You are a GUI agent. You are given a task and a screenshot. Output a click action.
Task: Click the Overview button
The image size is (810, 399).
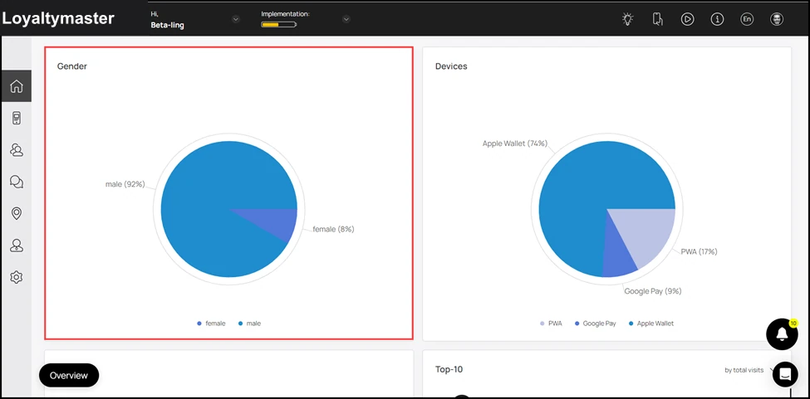point(69,375)
